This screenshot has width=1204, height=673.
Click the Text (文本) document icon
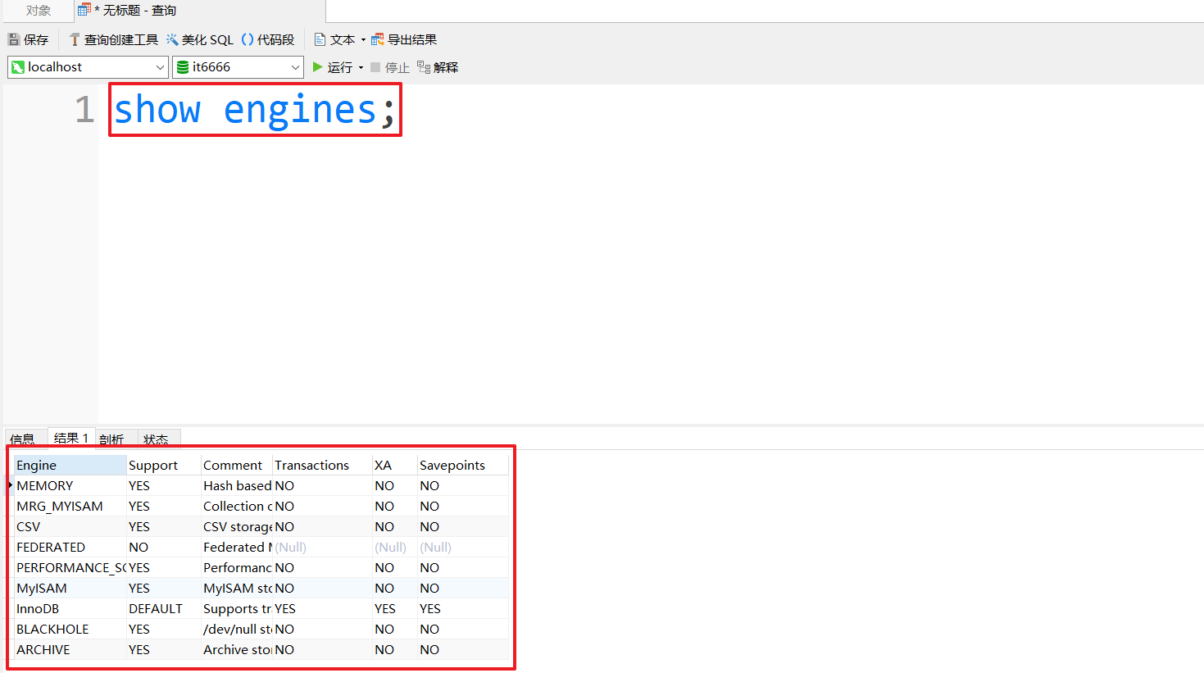[x=320, y=39]
